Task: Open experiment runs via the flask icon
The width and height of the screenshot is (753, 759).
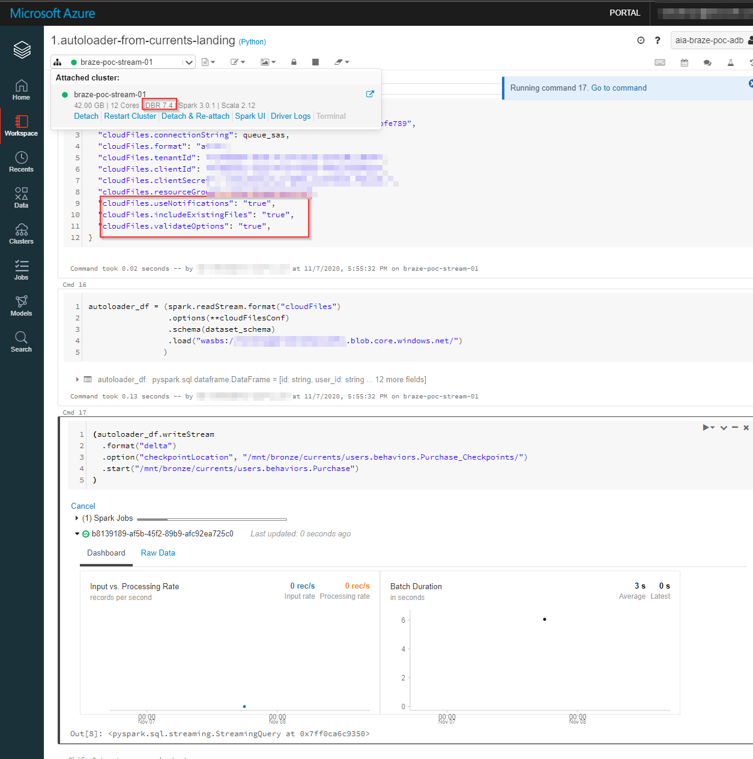Action: (730, 62)
